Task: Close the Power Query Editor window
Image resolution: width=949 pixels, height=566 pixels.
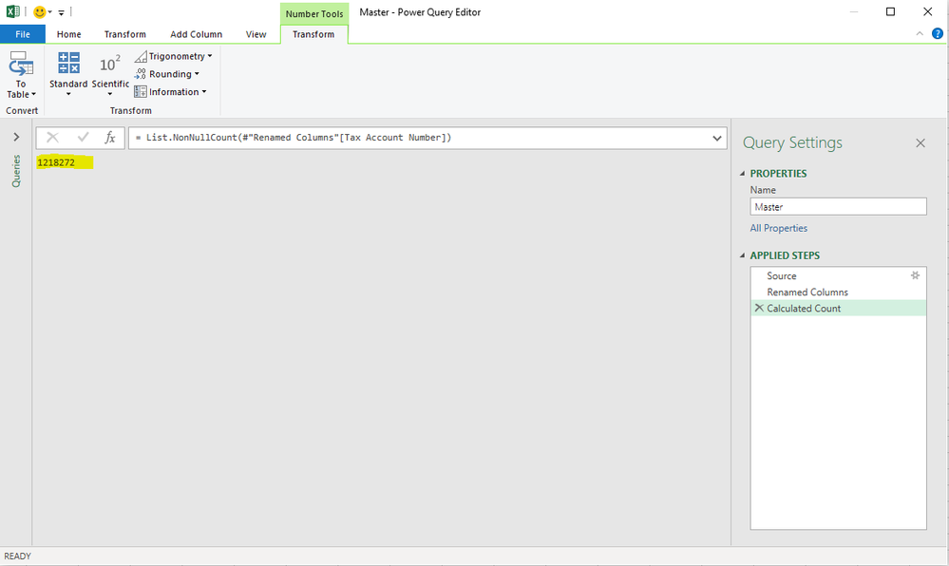Action: (927, 11)
